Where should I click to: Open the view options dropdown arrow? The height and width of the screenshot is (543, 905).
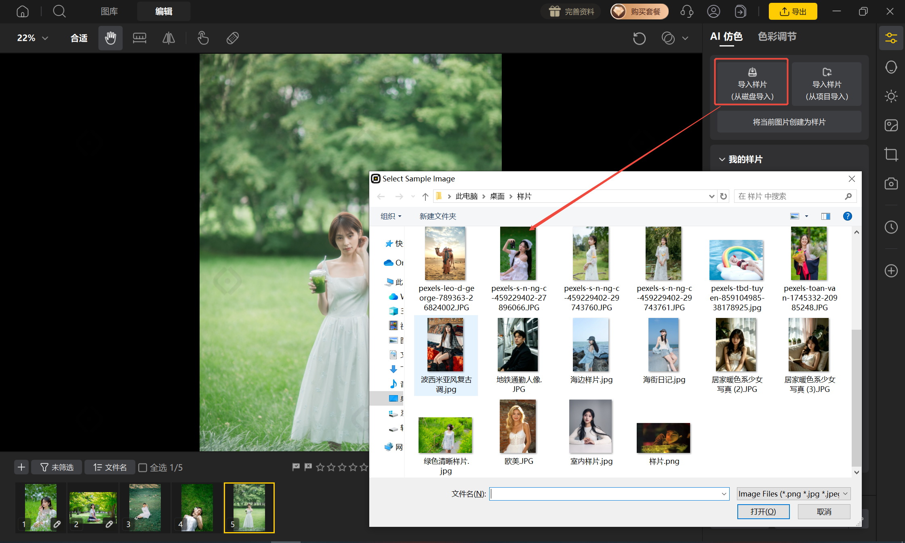click(806, 216)
